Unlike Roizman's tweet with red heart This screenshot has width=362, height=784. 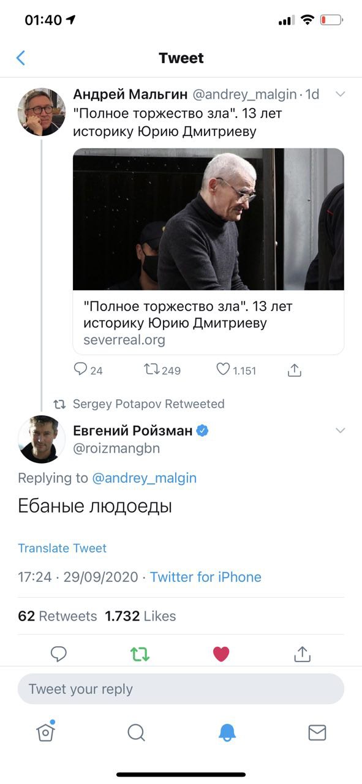221,654
